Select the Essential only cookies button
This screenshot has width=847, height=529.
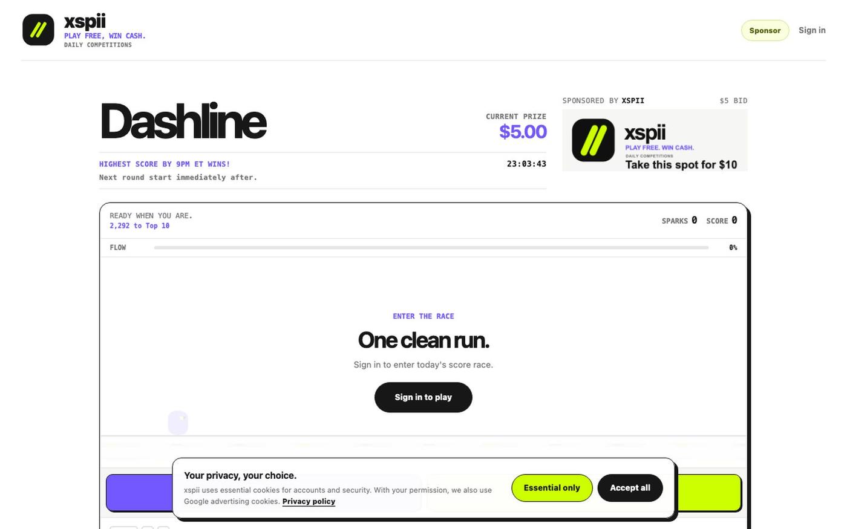tap(552, 488)
